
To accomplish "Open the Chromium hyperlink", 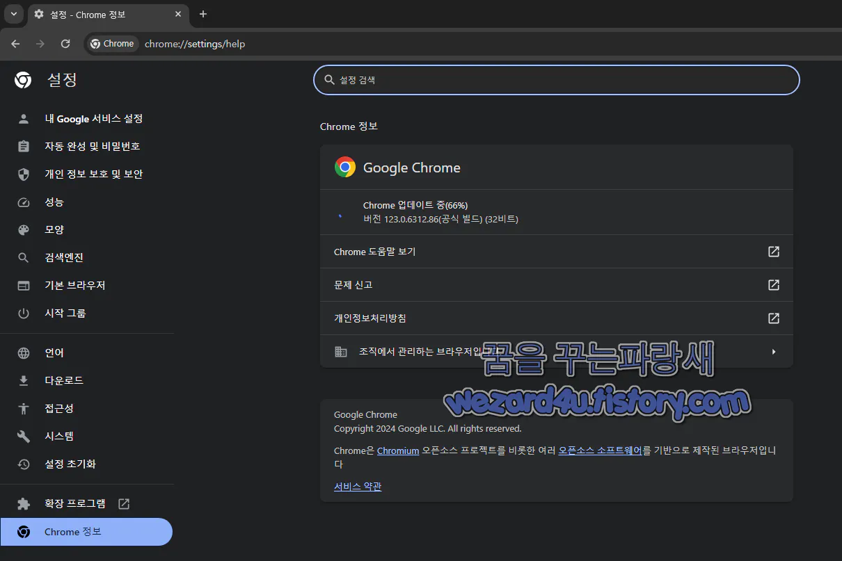I will (397, 450).
